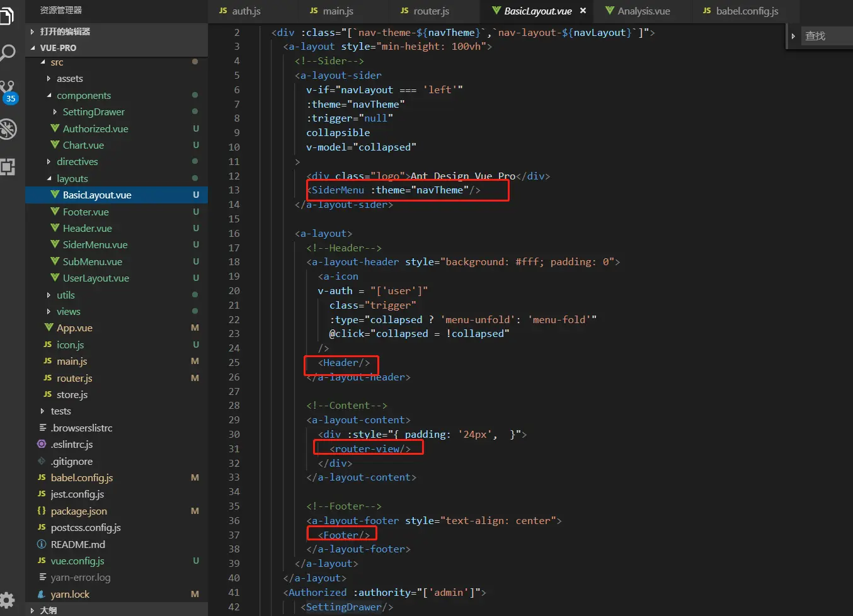Click the JS icon beside icon.js
The width and height of the screenshot is (853, 616).
(x=48, y=345)
